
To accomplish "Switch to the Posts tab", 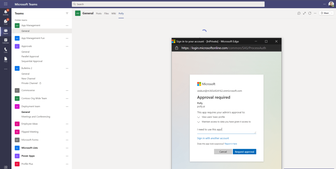I will (99, 13).
